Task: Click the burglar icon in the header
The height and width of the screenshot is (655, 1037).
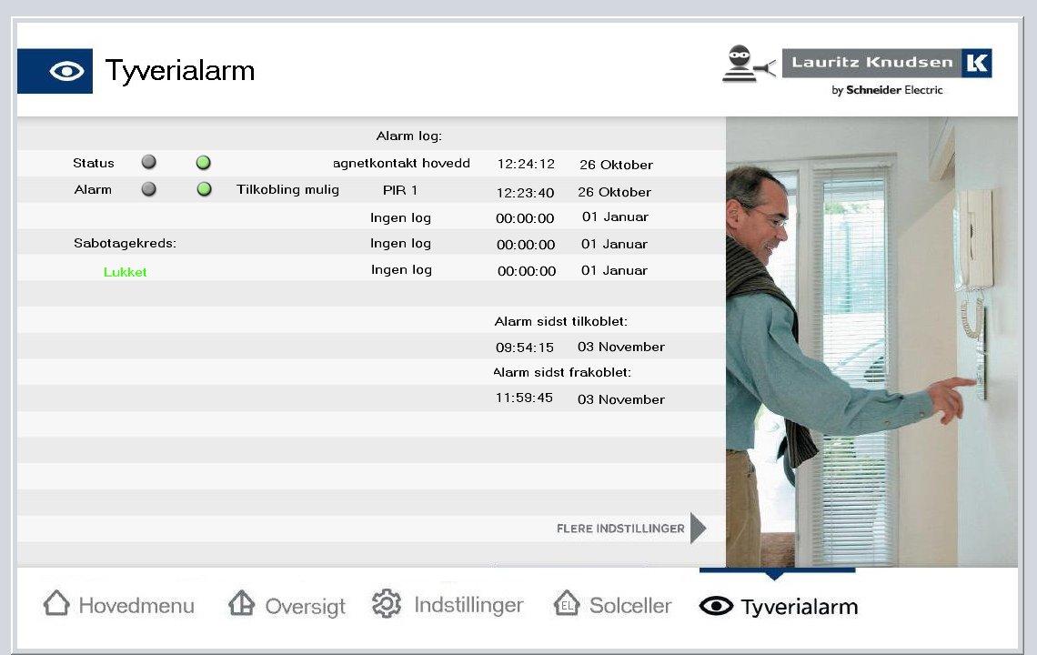Action: (x=746, y=64)
